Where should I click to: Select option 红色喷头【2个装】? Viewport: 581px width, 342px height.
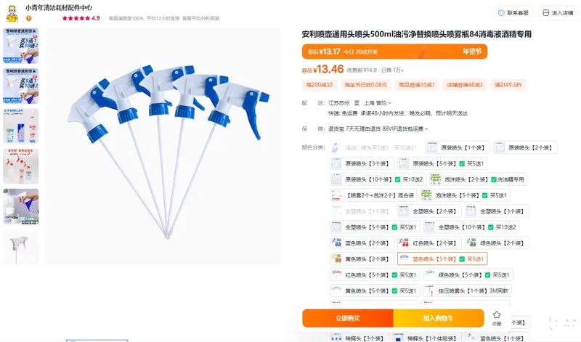click(x=429, y=243)
